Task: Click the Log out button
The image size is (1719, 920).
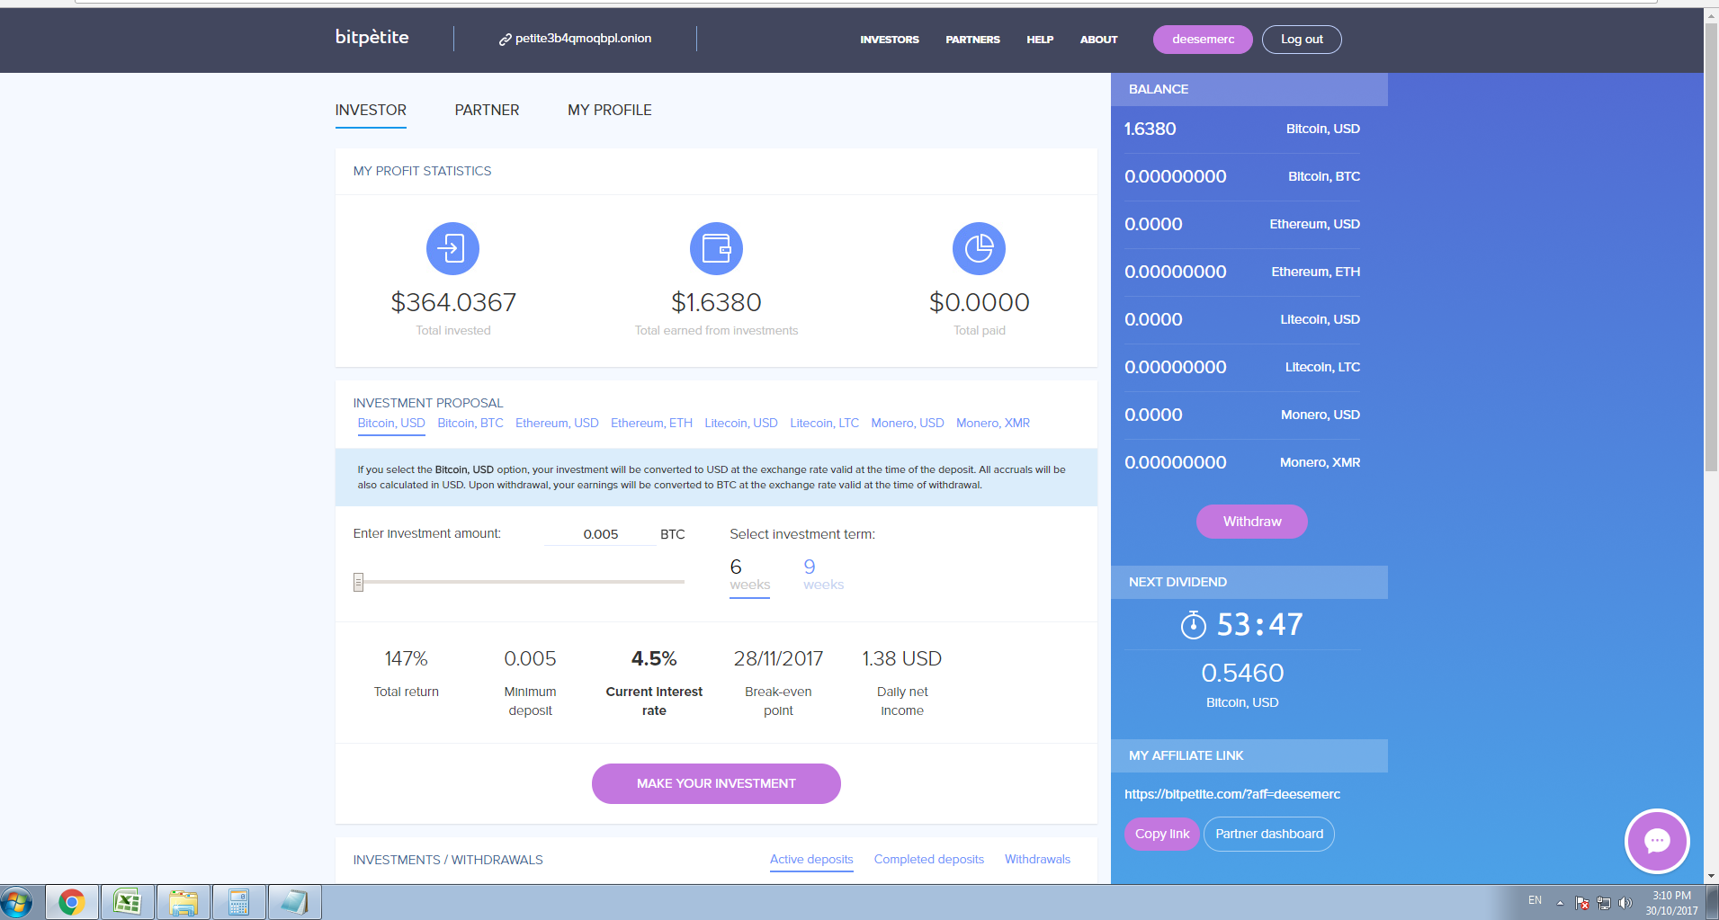Action: [x=1302, y=40]
